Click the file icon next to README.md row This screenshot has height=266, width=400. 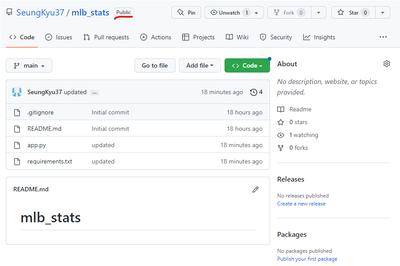click(x=17, y=129)
